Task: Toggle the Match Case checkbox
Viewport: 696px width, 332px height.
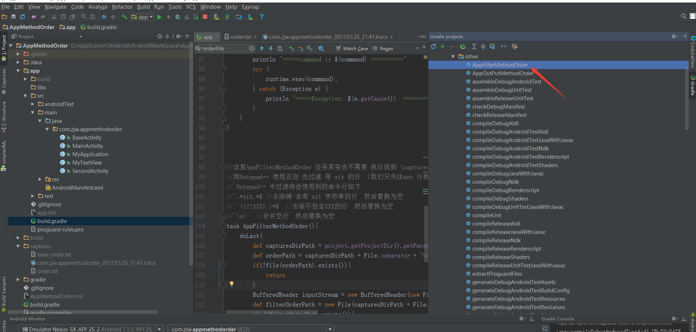Action: (x=338, y=49)
